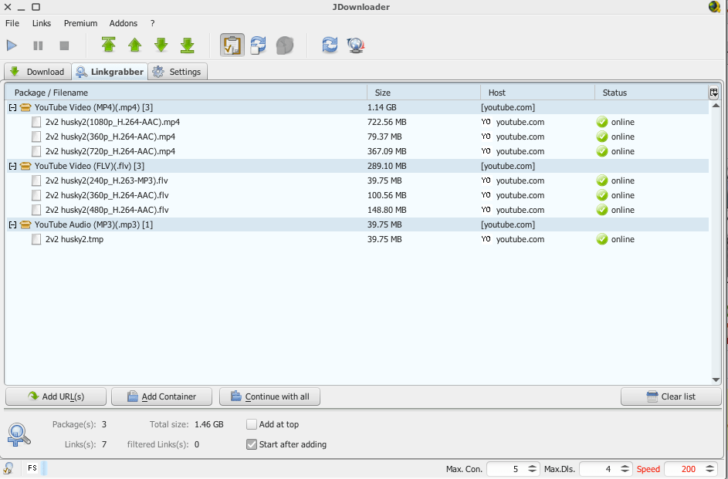Open the Premium menu

point(81,23)
